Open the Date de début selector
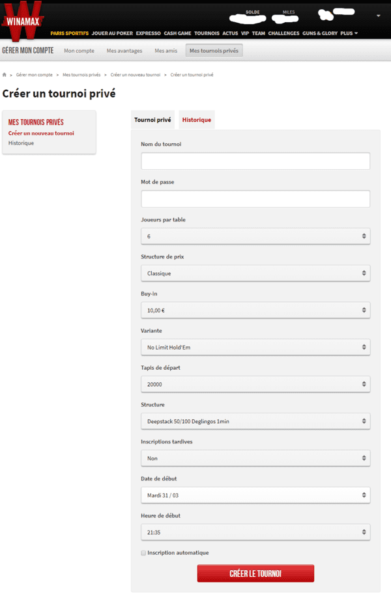The width and height of the screenshot is (391, 597). point(255,495)
